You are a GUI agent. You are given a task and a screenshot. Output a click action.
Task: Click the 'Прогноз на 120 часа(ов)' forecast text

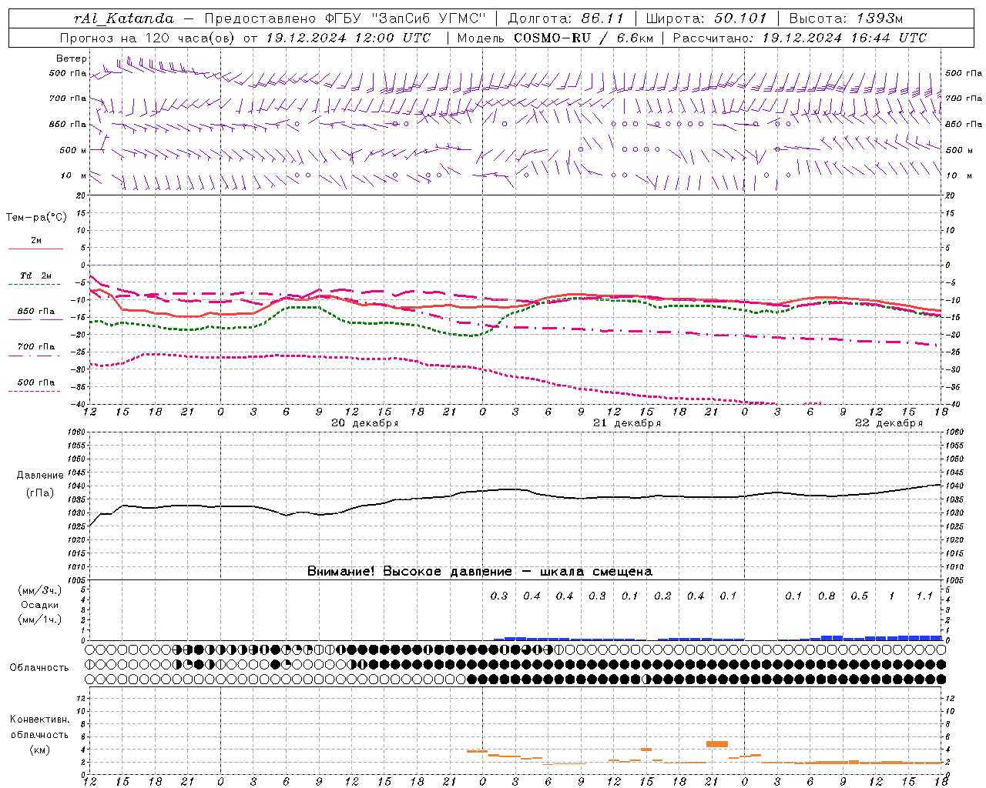pyautogui.click(x=149, y=38)
